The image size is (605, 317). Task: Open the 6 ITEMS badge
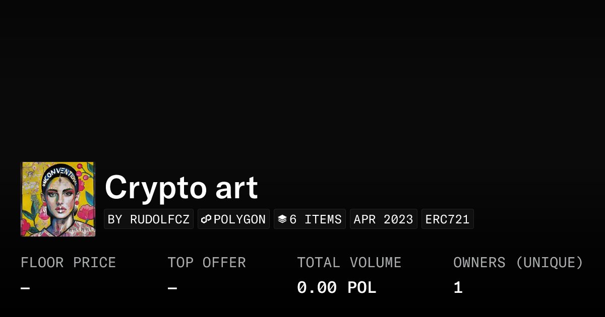(310, 218)
